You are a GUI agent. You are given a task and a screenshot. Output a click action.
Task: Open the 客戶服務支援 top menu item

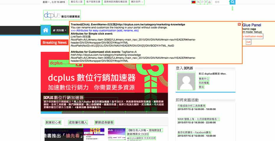click(x=93, y=2)
